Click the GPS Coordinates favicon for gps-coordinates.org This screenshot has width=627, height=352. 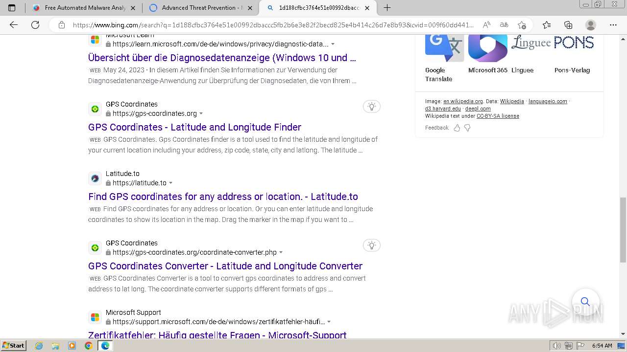95,109
